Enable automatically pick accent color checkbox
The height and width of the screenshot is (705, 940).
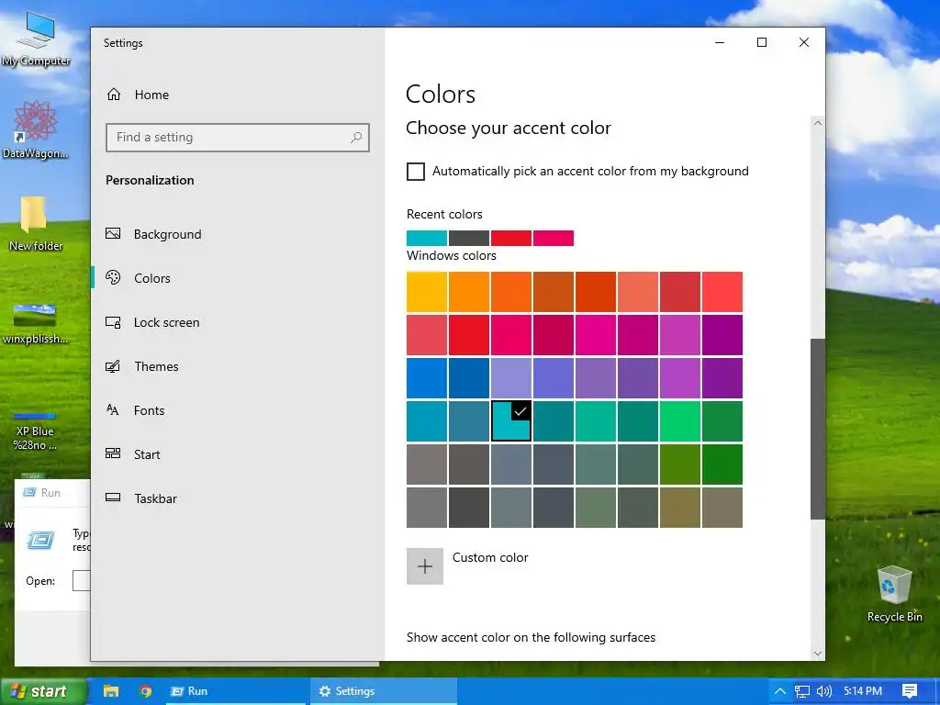(x=416, y=172)
